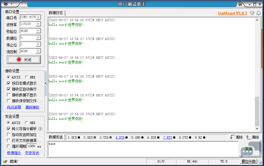Viewport: 264px width, 166px height.
Task: Open the 串口号 COM3 port dropdown
Action: coord(38,17)
